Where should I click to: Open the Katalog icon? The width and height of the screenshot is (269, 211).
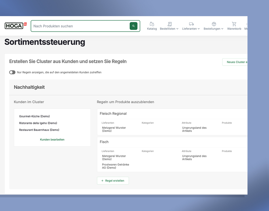click(x=152, y=24)
